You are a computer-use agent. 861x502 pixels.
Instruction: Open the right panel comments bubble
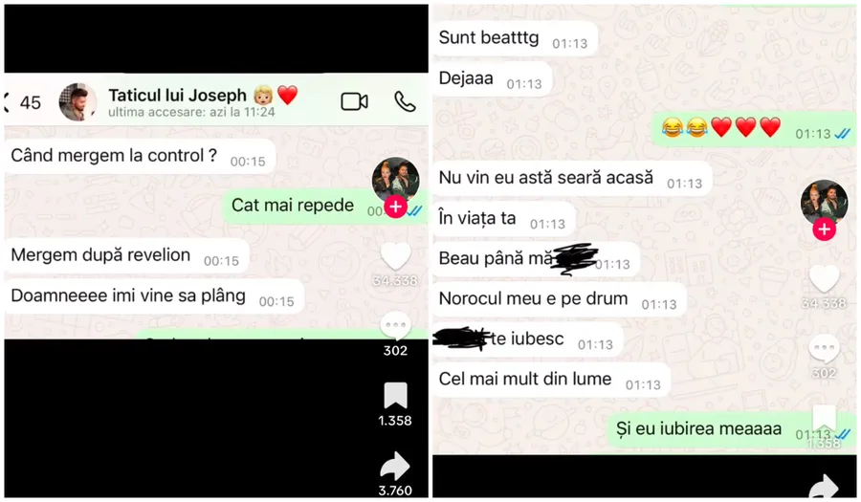pos(824,349)
